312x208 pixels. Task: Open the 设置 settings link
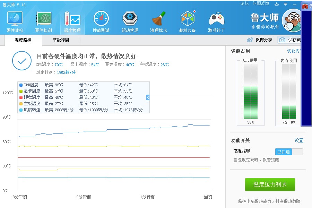[299, 140]
